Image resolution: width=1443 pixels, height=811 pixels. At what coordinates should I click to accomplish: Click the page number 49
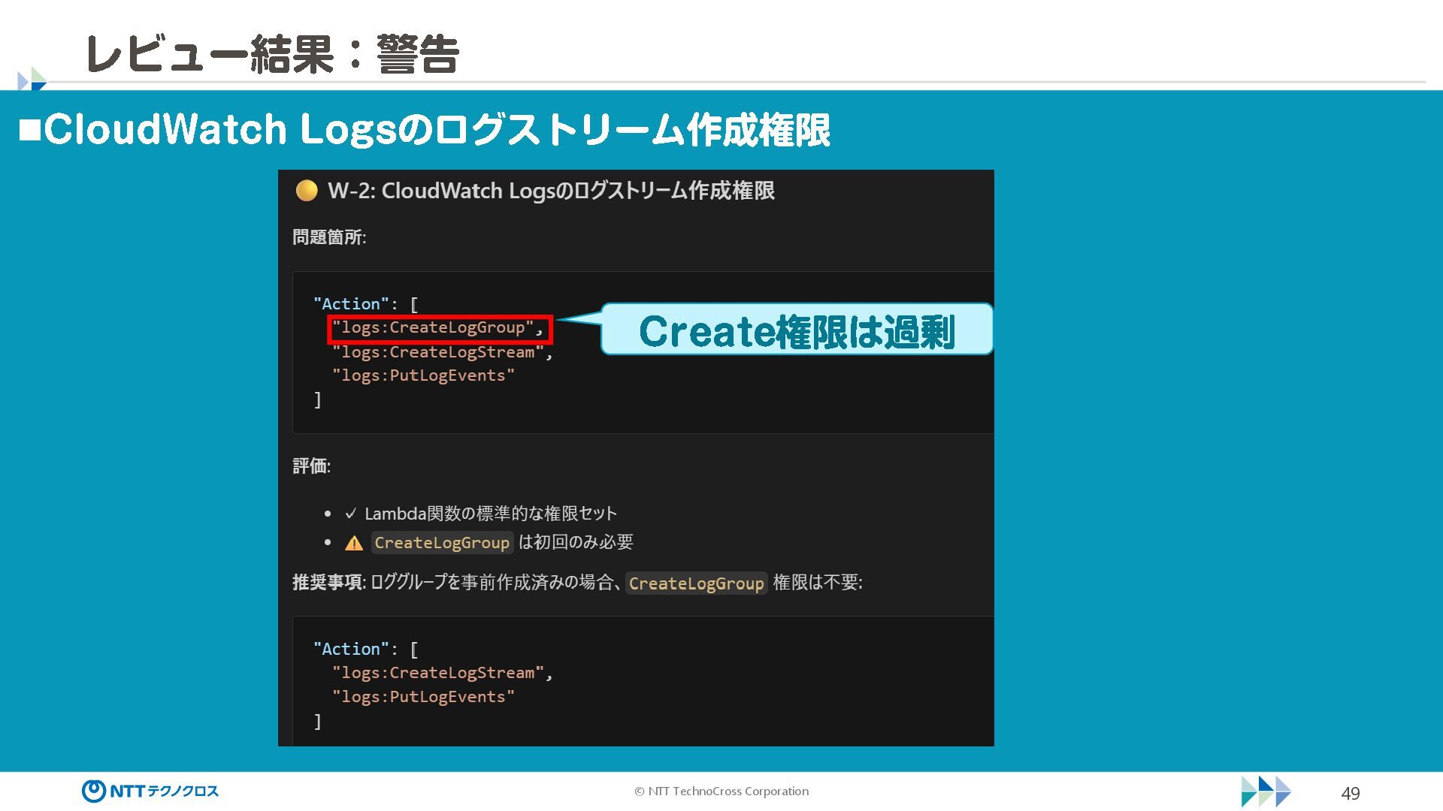pyautogui.click(x=1350, y=793)
